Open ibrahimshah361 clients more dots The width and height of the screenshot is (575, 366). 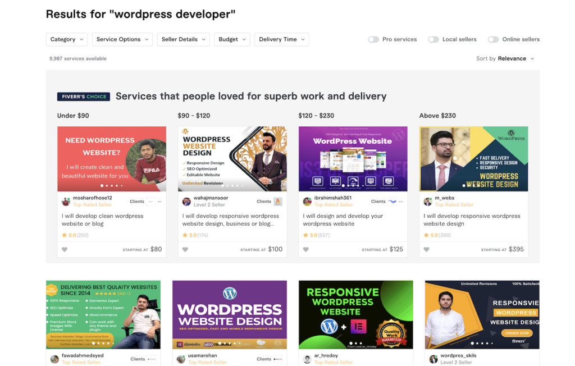tap(401, 202)
